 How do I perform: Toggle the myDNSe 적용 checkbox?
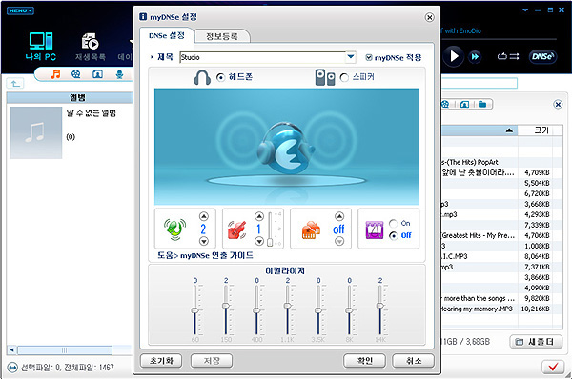click(x=369, y=57)
